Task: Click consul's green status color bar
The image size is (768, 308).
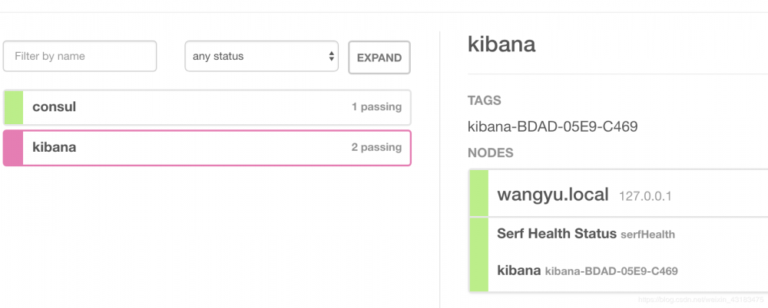Action: 13,107
